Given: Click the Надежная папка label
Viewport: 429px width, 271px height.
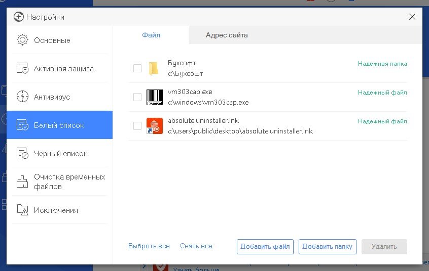Looking at the screenshot, I should [382, 64].
